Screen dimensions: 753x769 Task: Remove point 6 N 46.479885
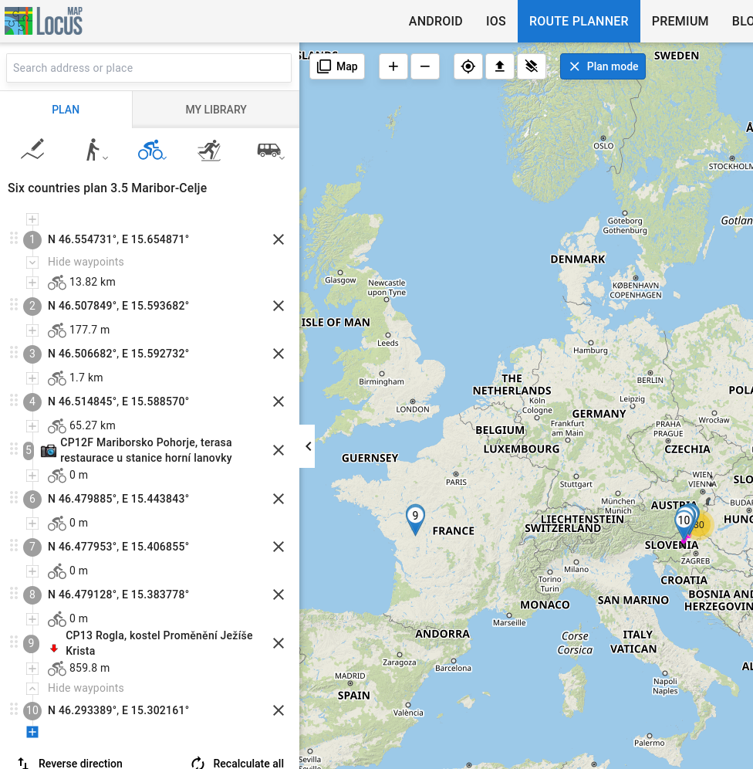coord(279,499)
